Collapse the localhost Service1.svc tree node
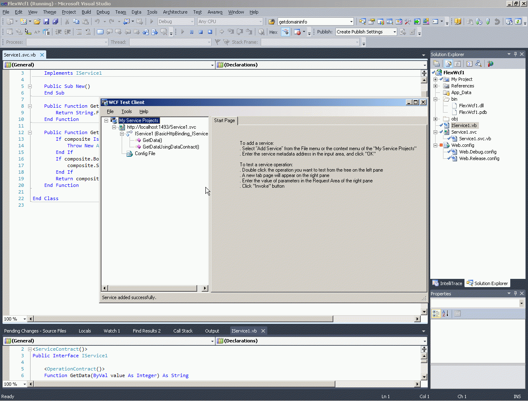 coord(114,127)
